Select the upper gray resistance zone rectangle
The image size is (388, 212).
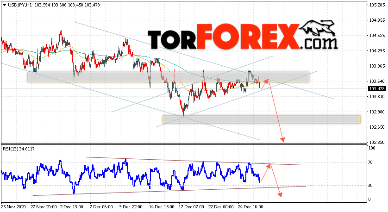(168, 77)
